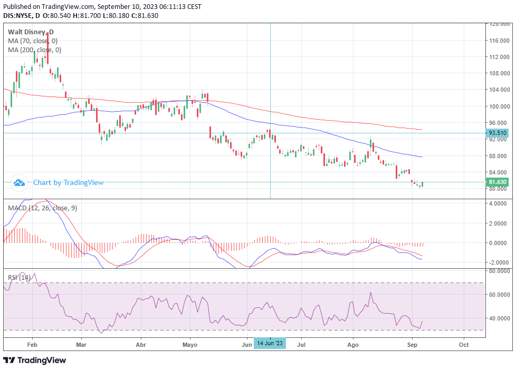This screenshot has width=516, height=370.
Task: Click the 'MA (70, close, 0)' indicator label
Action: [33, 41]
